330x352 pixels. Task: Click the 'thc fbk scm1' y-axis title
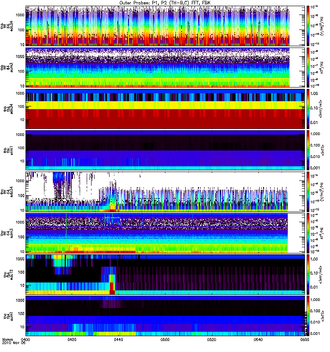8,316
